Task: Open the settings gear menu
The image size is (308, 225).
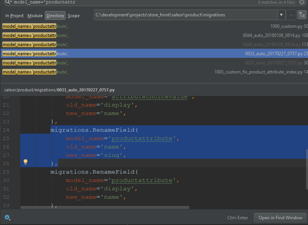Action: click(7, 217)
